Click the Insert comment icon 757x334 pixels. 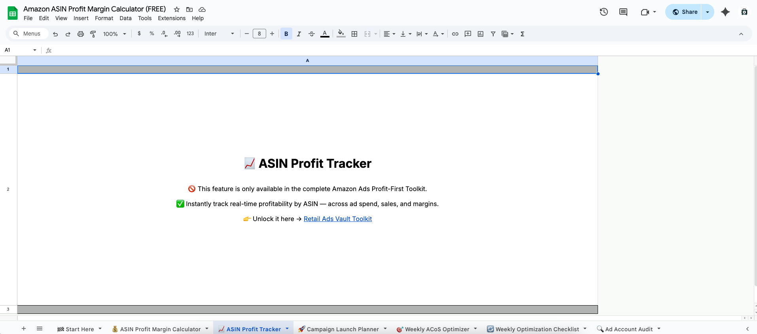pos(468,34)
